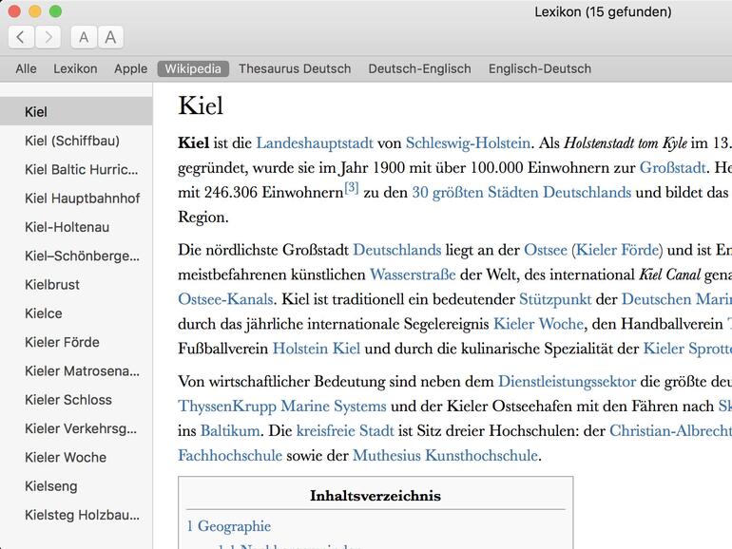Viewport: 732px width, 549px height.
Task: Follow the Wasserstraße link
Action: 413,274
